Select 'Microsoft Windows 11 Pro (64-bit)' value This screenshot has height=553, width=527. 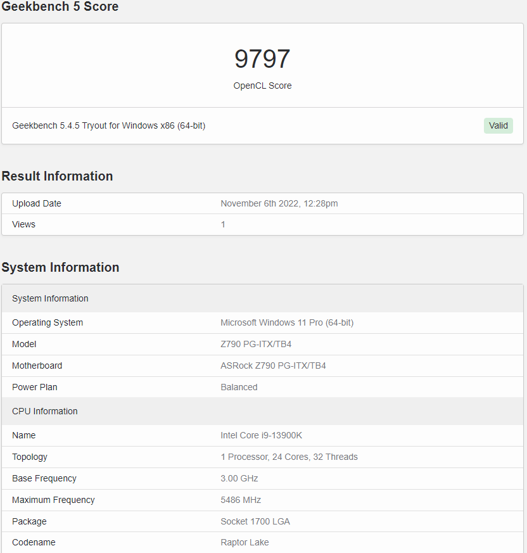coord(287,322)
